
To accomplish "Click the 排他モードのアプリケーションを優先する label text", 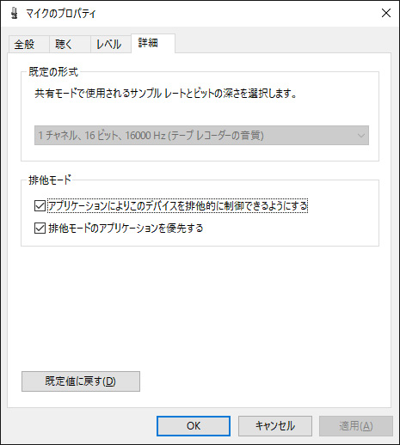I will click(x=126, y=229).
